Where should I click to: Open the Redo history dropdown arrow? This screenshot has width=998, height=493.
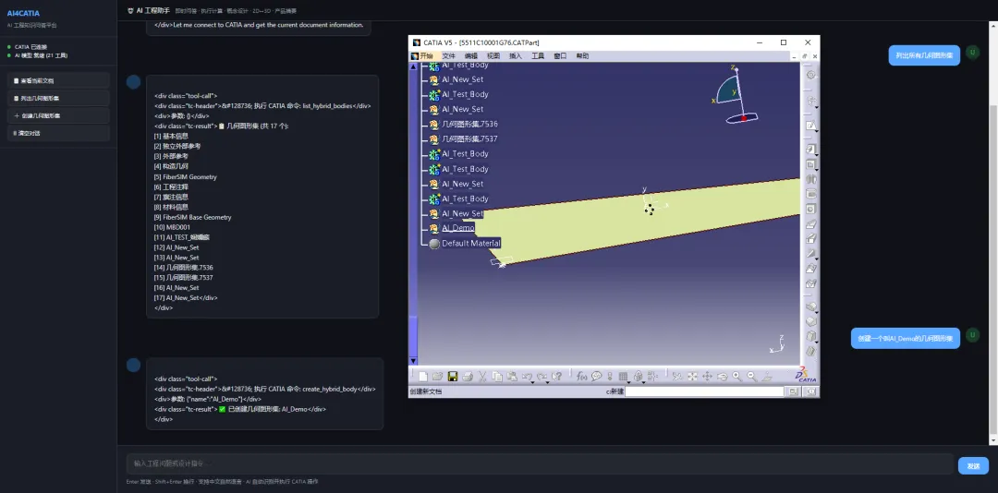pos(547,382)
